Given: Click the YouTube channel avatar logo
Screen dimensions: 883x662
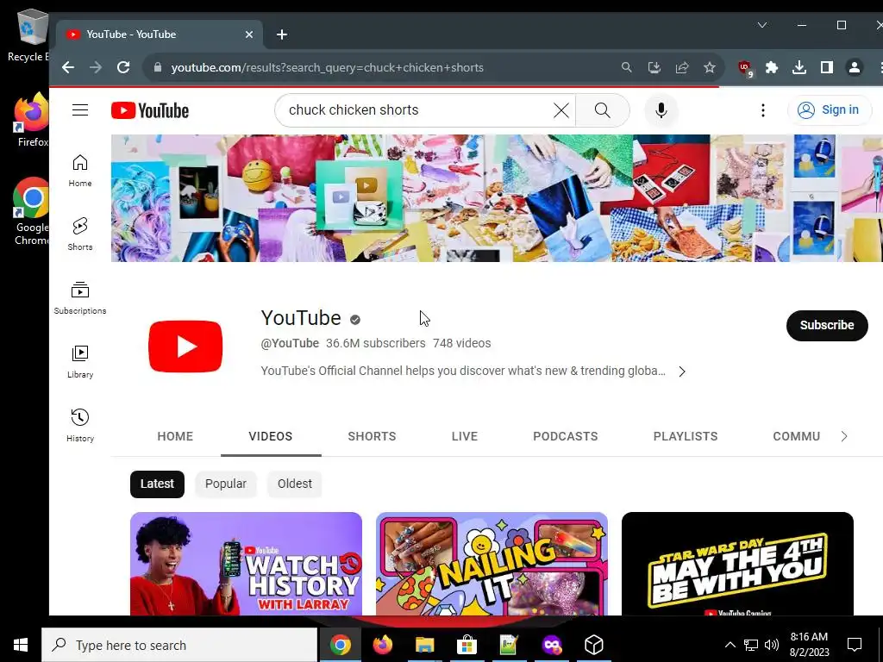Looking at the screenshot, I should [185, 347].
